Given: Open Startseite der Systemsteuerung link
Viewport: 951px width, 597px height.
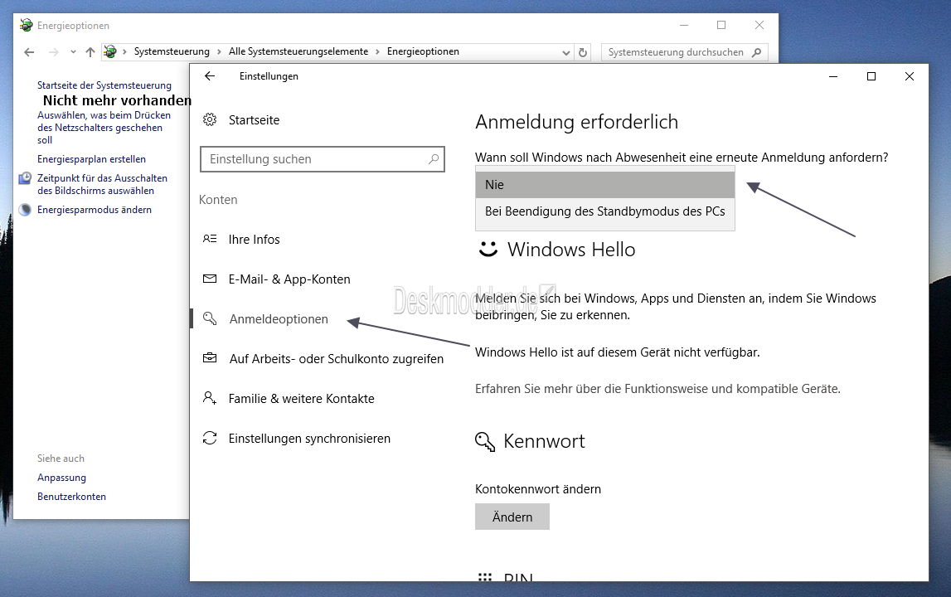Looking at the screenshot, I should (x=104, y=85).
